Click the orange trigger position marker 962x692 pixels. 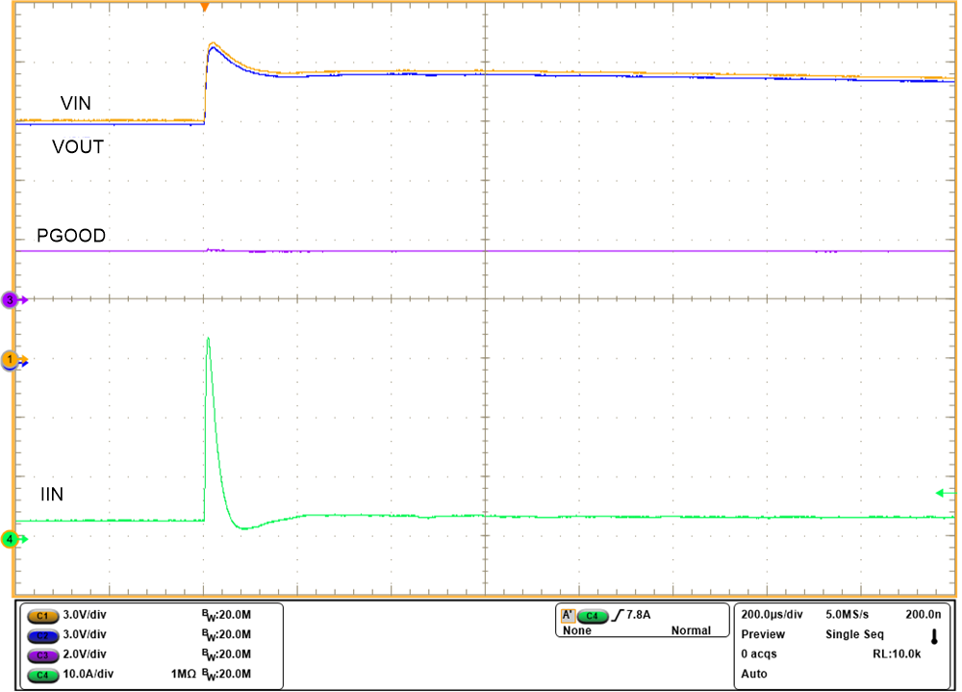click(204, 8)
